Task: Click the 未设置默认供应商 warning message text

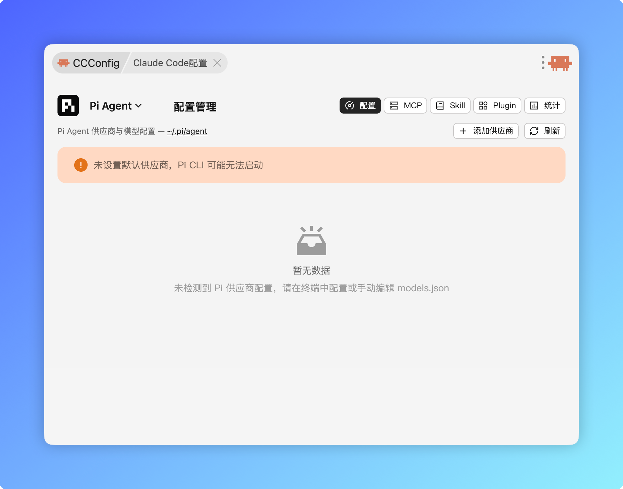Action: (178, 165)
